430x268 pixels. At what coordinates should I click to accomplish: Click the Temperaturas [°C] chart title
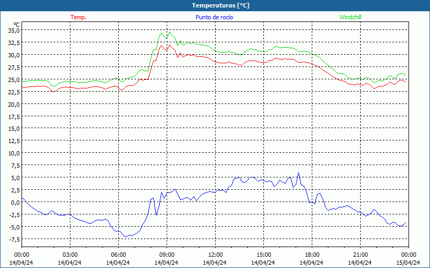pos(220,5)
